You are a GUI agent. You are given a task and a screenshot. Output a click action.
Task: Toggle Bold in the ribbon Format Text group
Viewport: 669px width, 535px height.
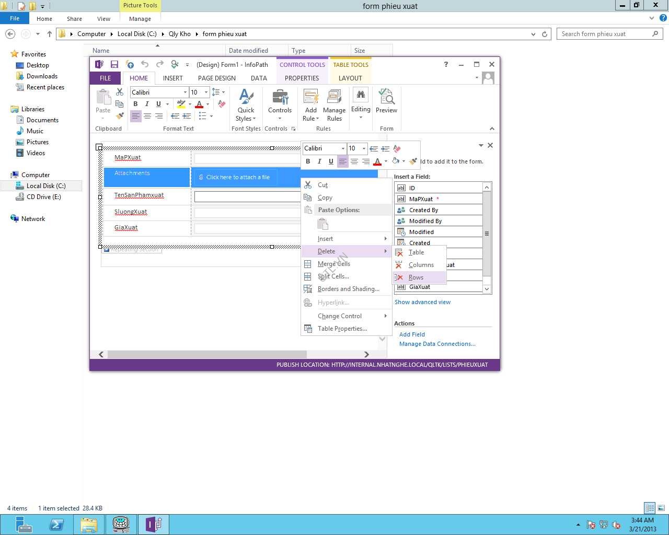coord(135,104)
